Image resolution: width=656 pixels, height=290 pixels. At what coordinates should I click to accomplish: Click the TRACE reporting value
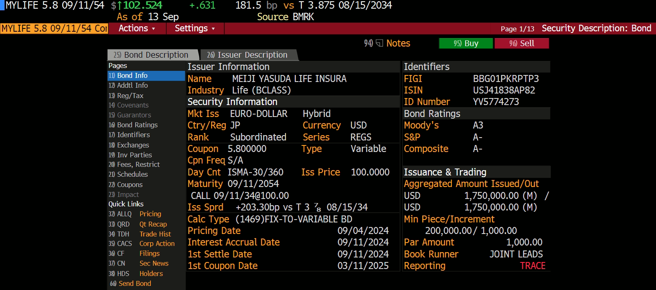533,266
